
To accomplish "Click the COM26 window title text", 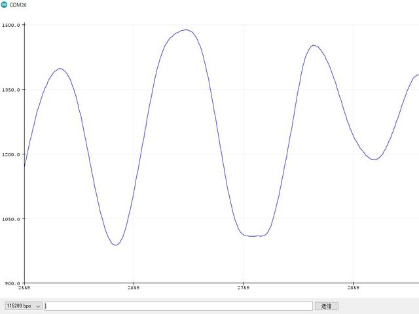I will (x=18, y=5).
